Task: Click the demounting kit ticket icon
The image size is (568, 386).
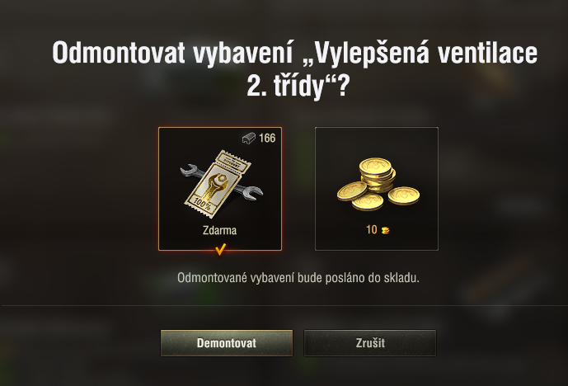Action: [218, 184]
